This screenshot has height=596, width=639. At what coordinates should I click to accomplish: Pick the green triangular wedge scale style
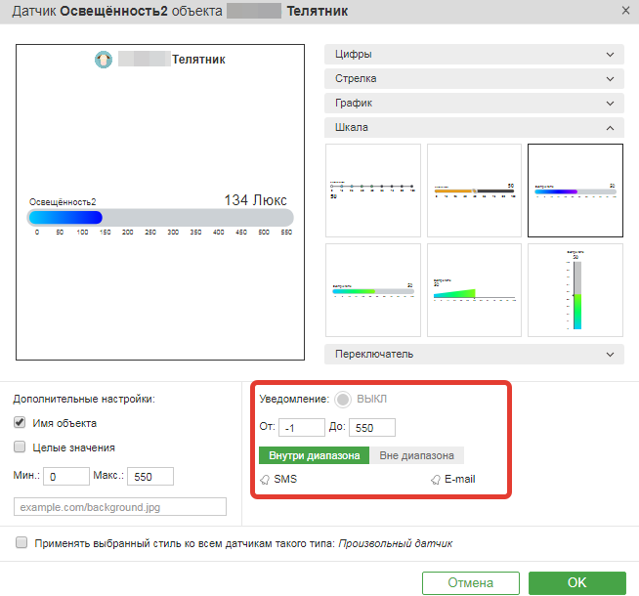coord(474,288)
